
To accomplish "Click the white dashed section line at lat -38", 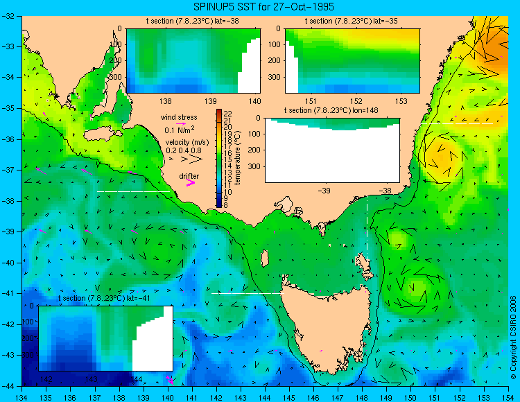I will [x=134, y=191].
